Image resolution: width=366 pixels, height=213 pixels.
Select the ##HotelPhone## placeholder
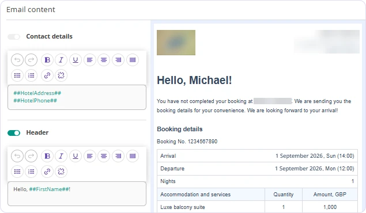pyautogui.click(x=35, y=101)
